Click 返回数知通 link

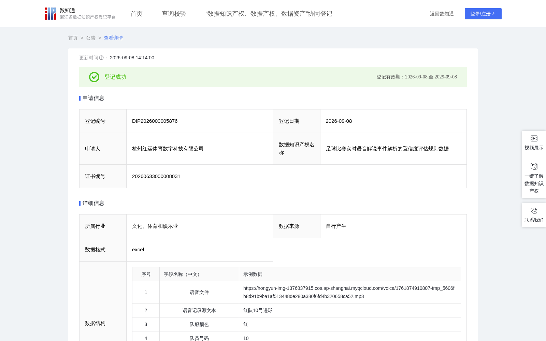click(x=442, y=14)
